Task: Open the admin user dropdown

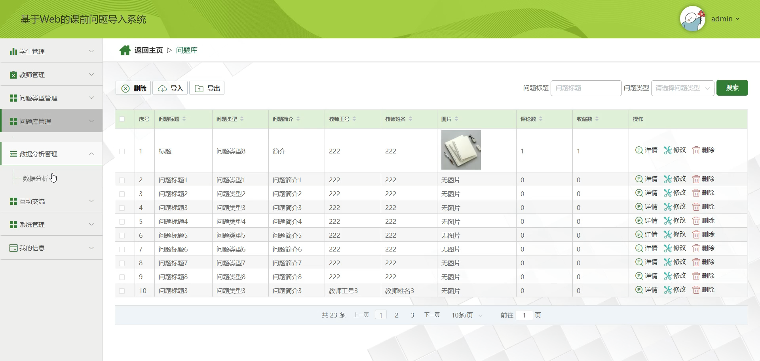Action: coord(725,19)
